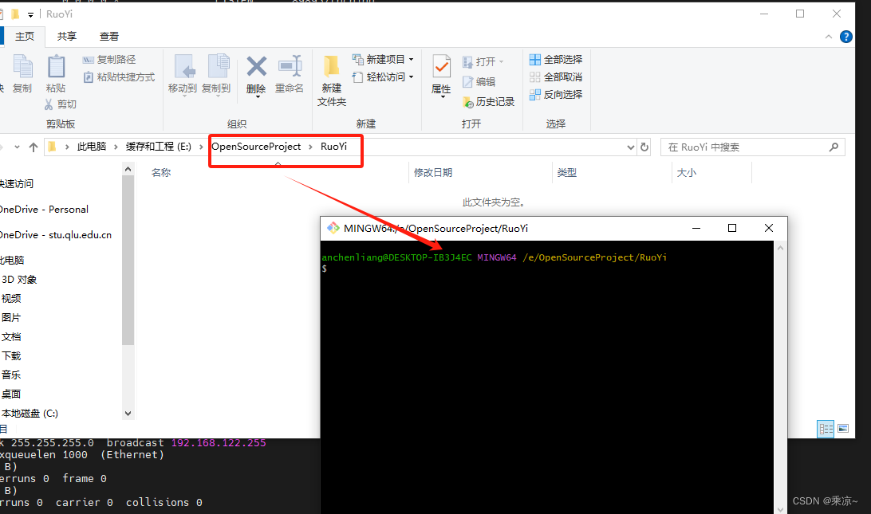Click 192.168.122.255 in background terminal
871x514 pixels.
tap(219, 443)
